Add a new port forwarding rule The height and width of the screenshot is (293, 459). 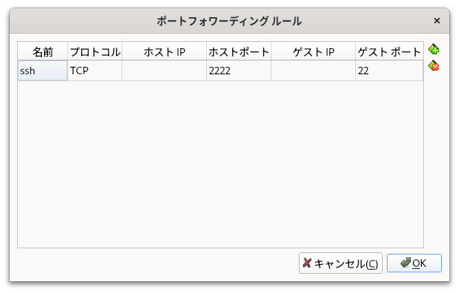pos(434,50)
